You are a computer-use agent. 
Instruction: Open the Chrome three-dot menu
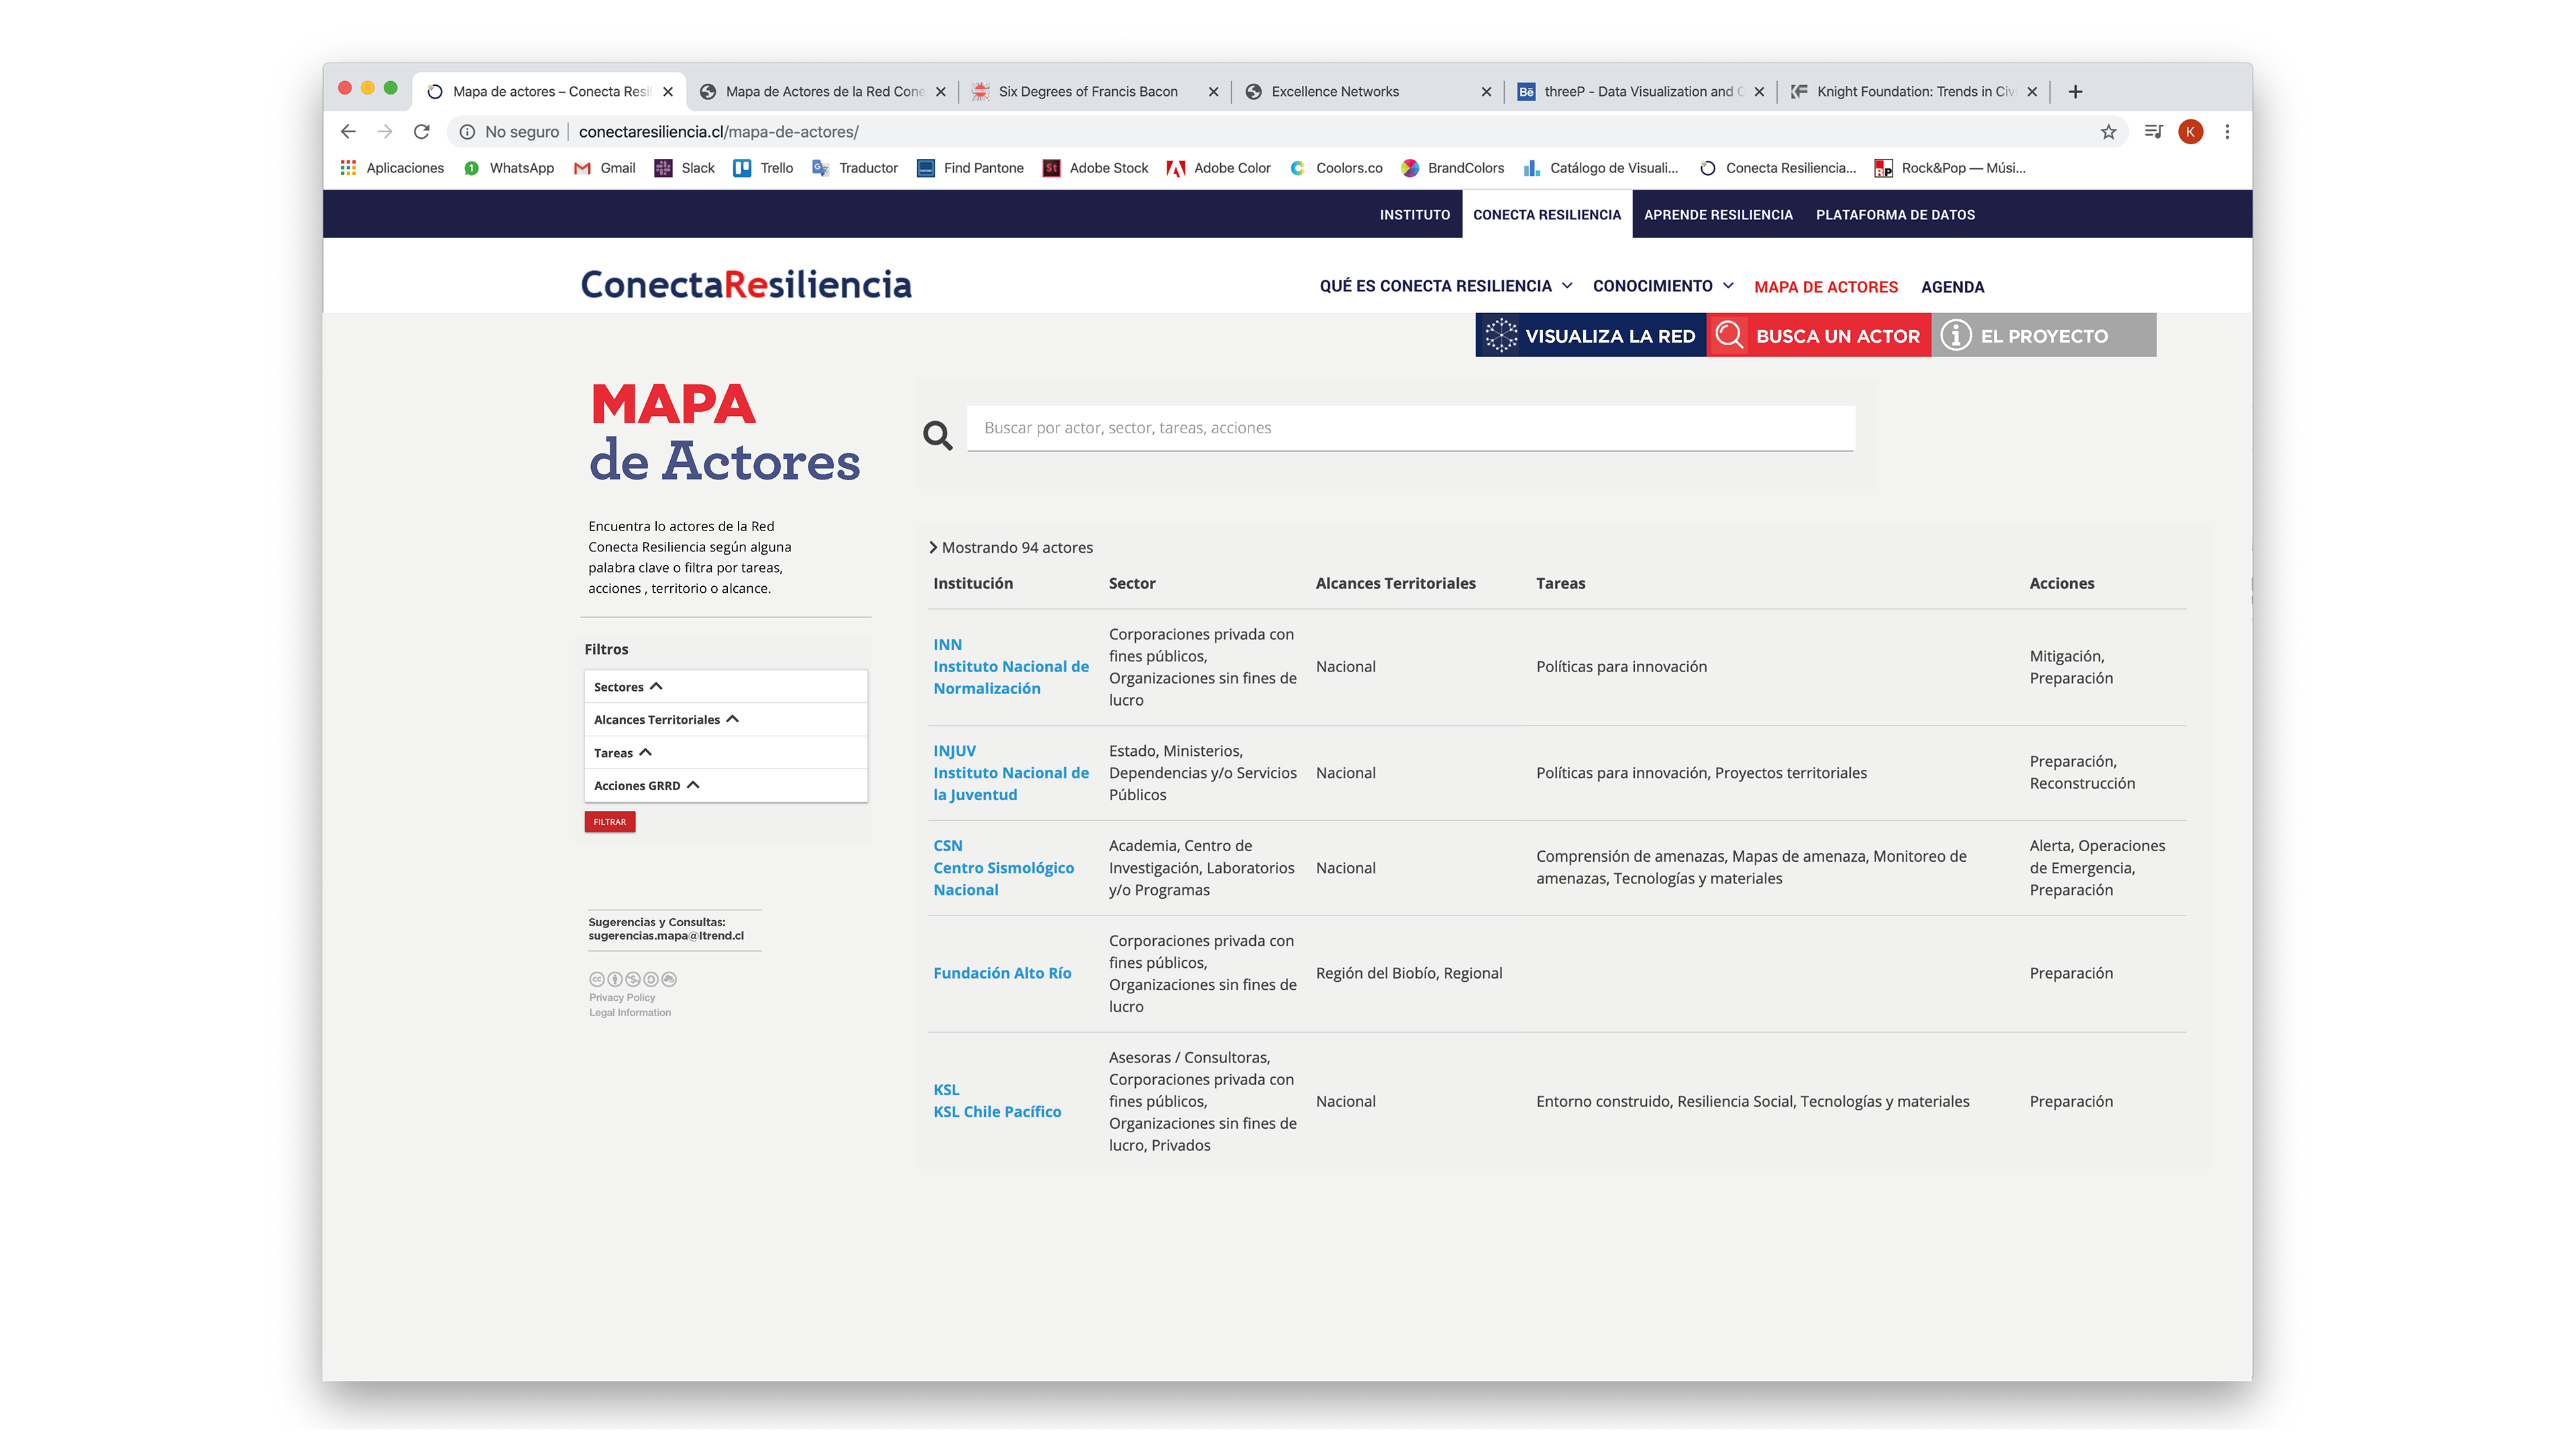click(2227, 131)
